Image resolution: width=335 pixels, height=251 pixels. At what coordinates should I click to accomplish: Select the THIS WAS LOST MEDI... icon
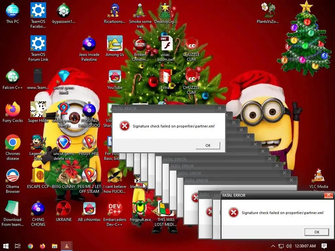pos(166,208)
